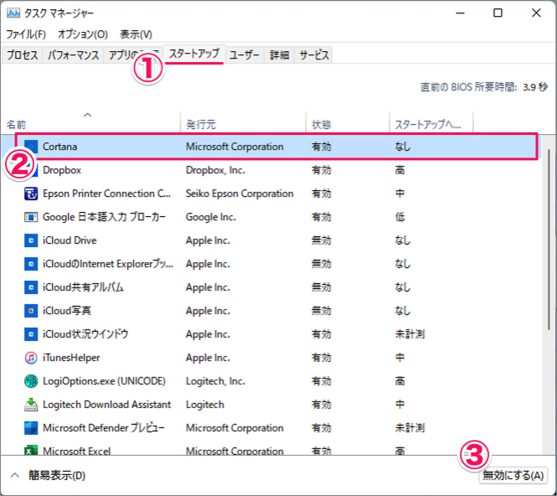Click the iCloud Drive row icon
557x496 pixels.
[31, 240]
